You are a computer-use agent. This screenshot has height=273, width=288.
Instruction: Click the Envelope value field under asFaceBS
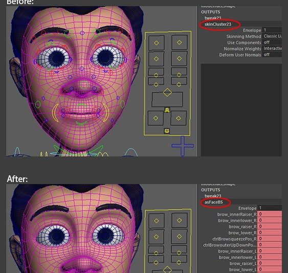[x=270, y=208]
